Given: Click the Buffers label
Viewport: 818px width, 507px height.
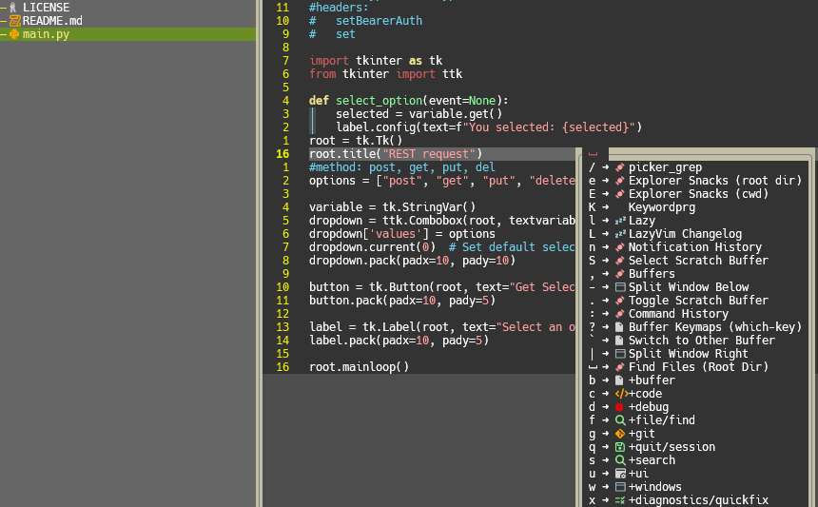Looking at the screenshot, I should pyautogui.click(x=652, y=274).
